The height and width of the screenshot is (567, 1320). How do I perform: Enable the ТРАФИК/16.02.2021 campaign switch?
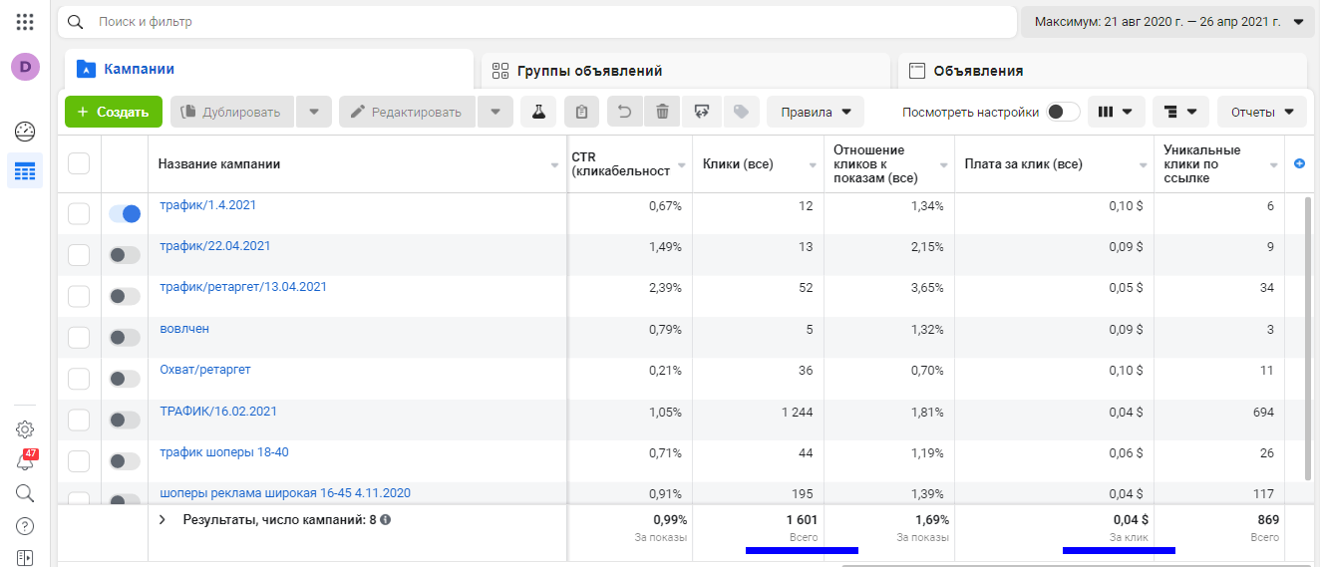pyautogui.click(x=125, y=421)
